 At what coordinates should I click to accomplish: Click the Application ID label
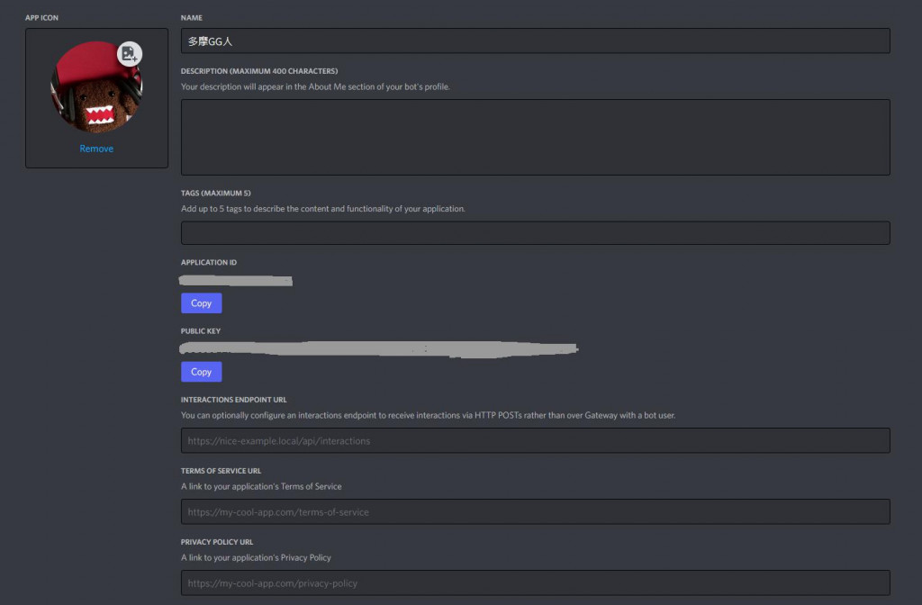pos(209,262)
